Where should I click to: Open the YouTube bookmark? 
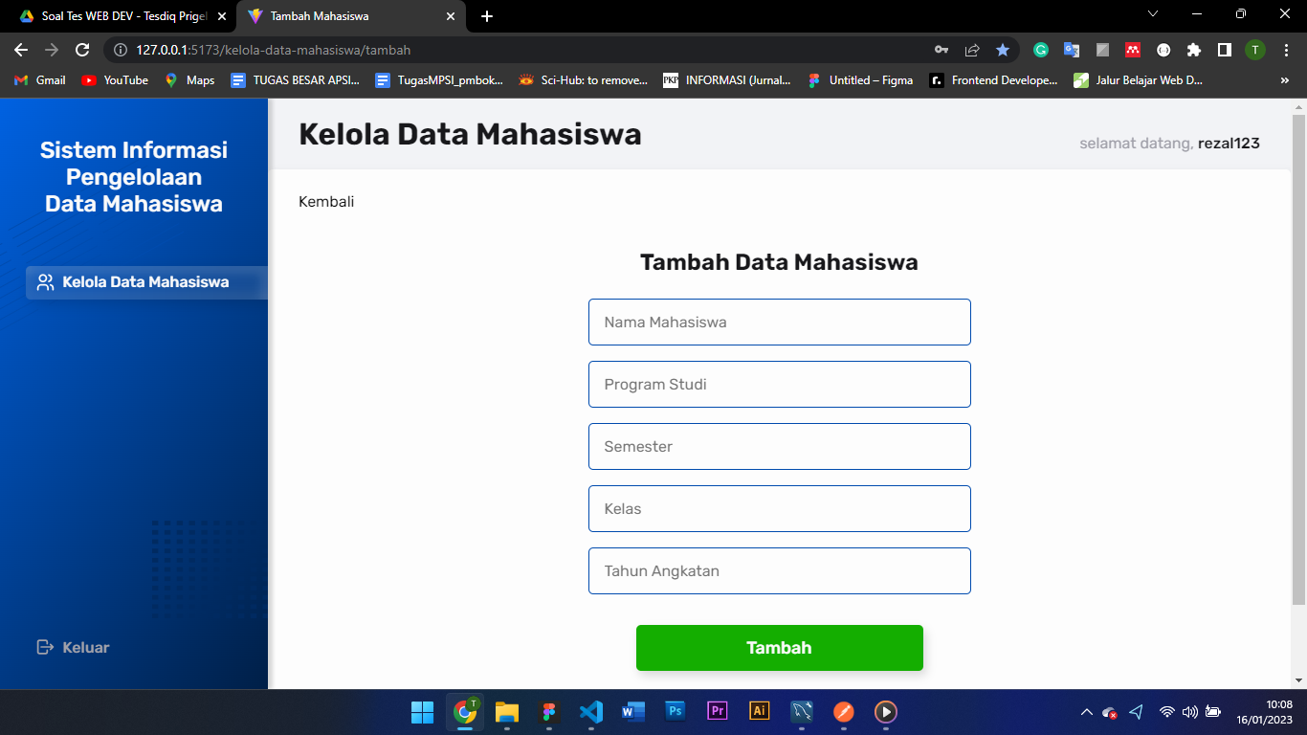[x=114, y=80]
